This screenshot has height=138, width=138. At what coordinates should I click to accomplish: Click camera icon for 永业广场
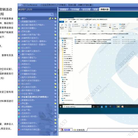coord(55,110)
